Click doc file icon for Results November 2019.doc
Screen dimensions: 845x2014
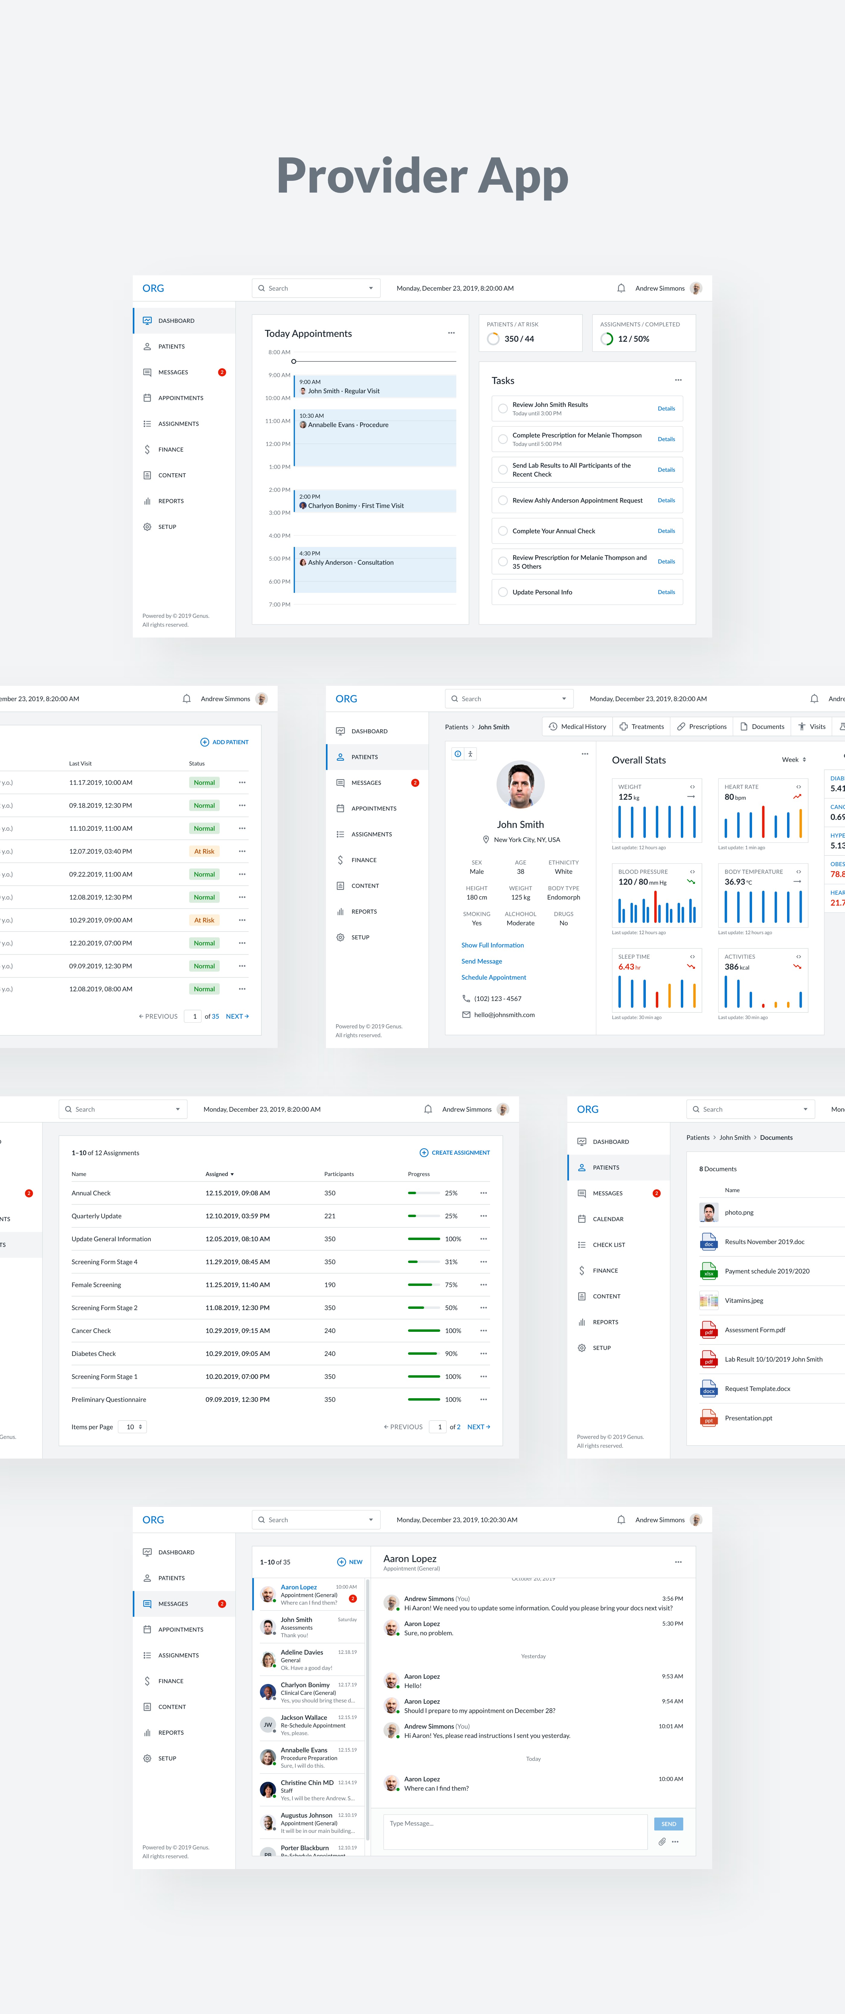[708, 1242]
